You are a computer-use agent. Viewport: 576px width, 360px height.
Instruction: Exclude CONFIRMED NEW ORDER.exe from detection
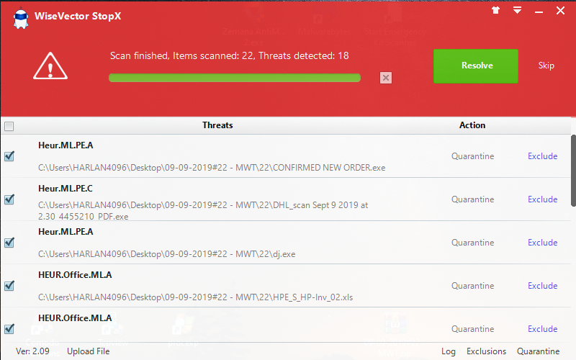tap(543, 156)
